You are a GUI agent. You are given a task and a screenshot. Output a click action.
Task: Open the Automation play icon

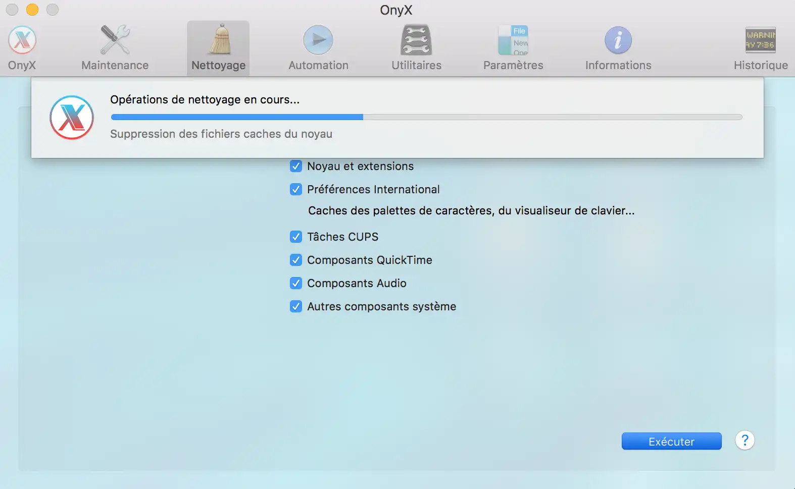tap(318, 40)
